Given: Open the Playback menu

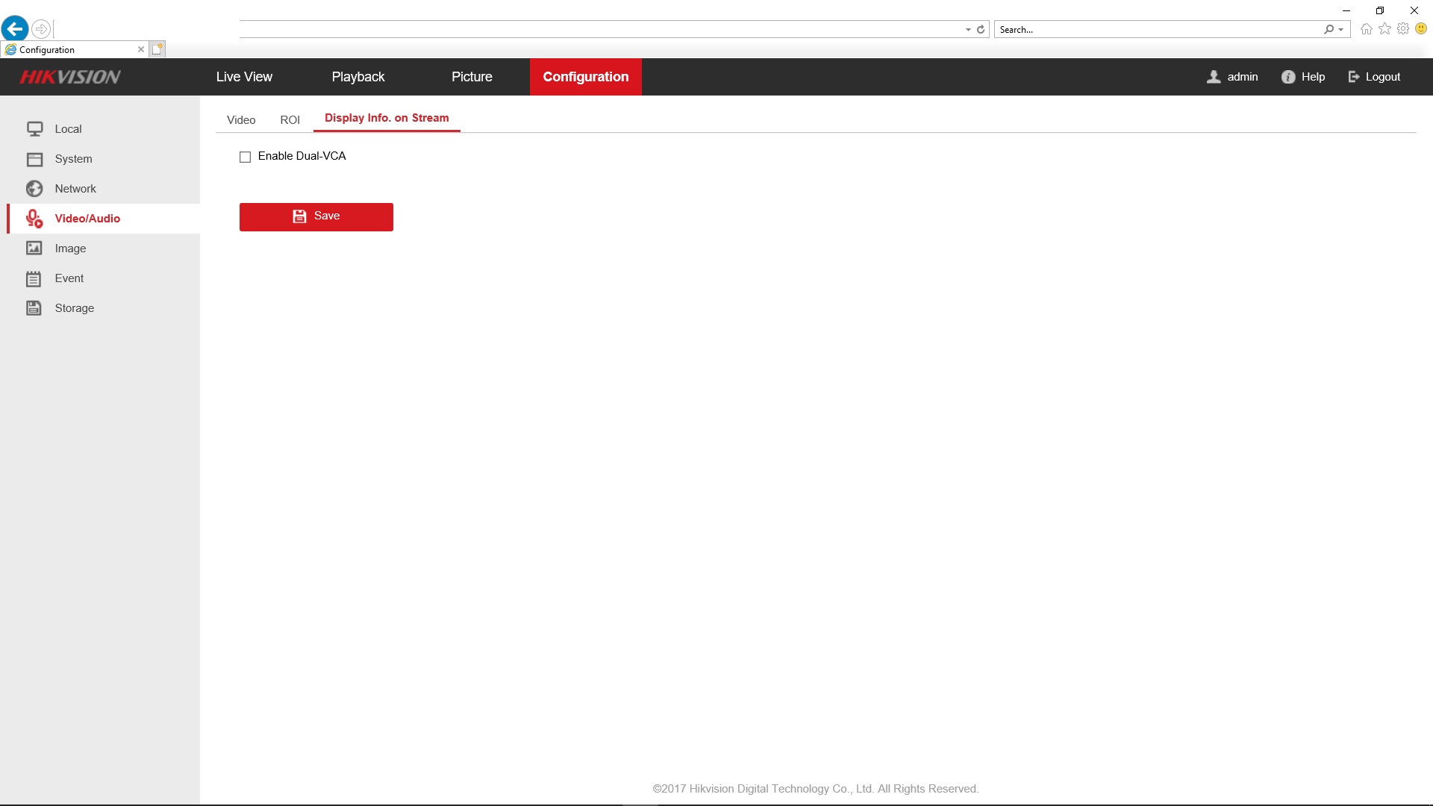Looking at the screenshot, I should pos(358,77).
